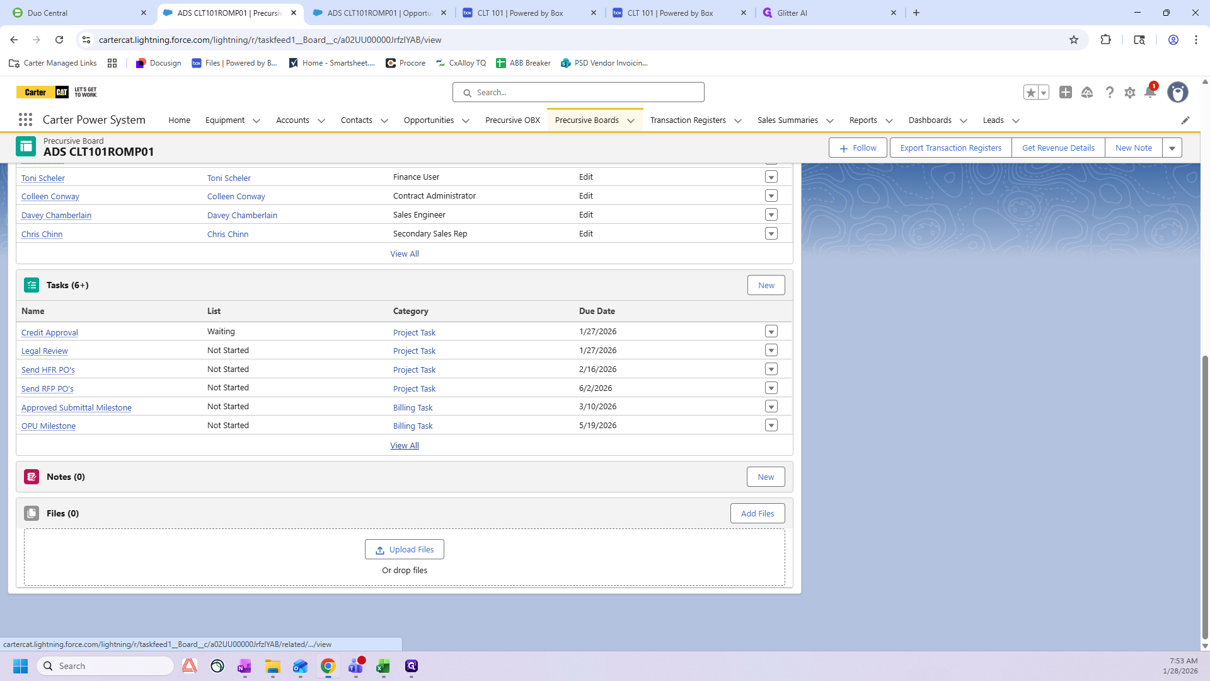
Task: Open Salesforce Guidance Center trailhead icon
Action: (x=1087, y=93)
